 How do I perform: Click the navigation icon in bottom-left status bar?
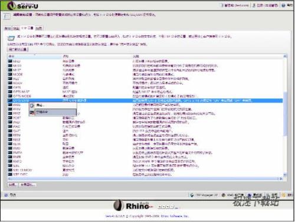tap(6, 195)
